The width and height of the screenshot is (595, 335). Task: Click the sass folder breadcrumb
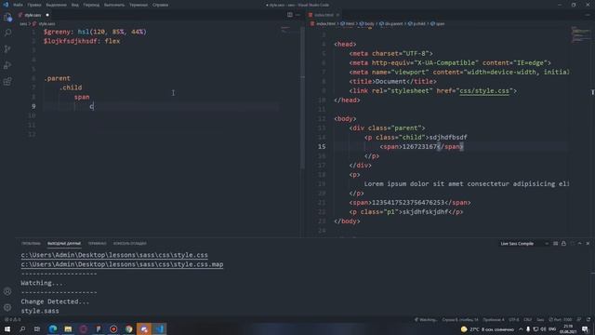coord(23,23)
